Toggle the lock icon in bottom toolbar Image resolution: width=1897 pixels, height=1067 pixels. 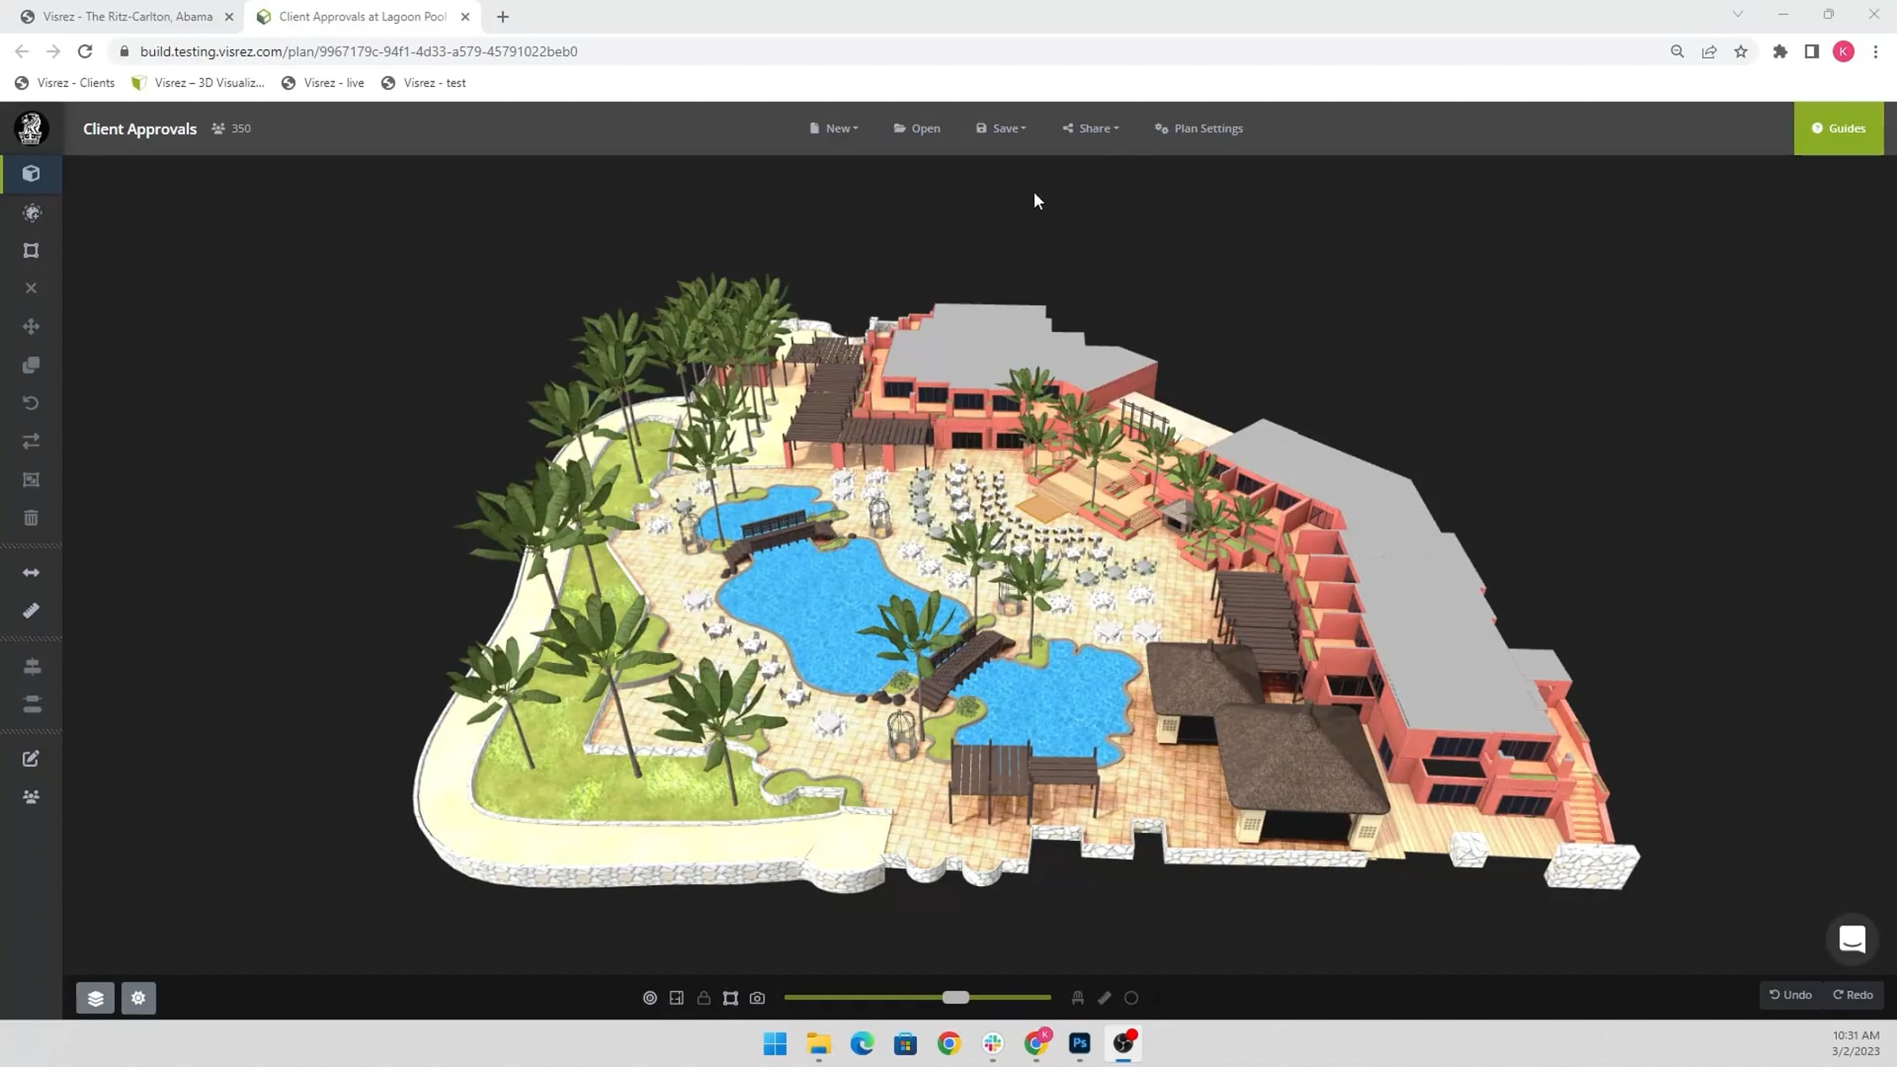703,998
